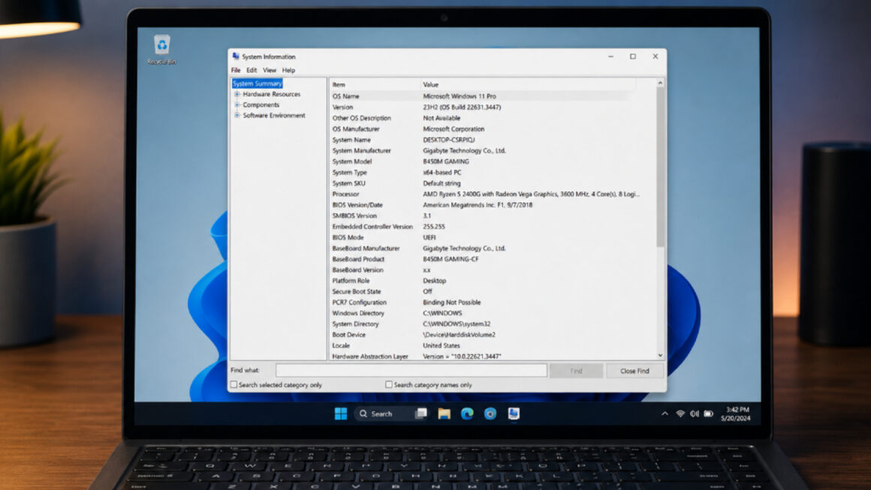Expand the Software Environment node
Viewport: 871px width, 490px height.
click(237, 116)
